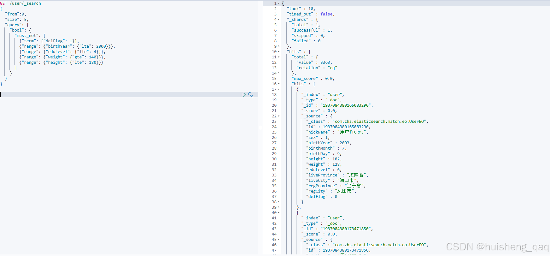Click the "took" : 10 response line
The height and width of the screenshot is (256, 550).
(301, 9)
